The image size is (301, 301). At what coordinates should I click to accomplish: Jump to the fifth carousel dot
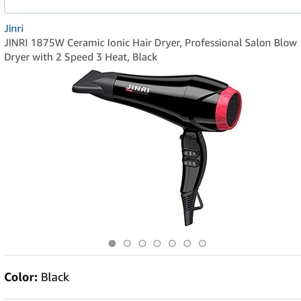pyautogui.click(x=172, y=243)
